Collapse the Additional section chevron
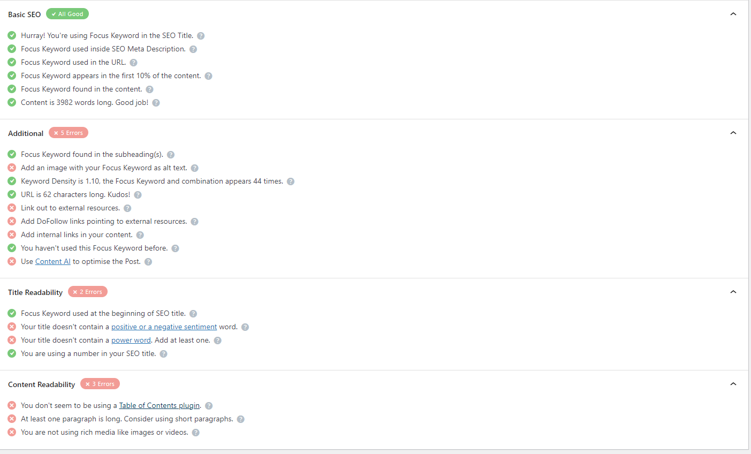 [x=733, y=133]
